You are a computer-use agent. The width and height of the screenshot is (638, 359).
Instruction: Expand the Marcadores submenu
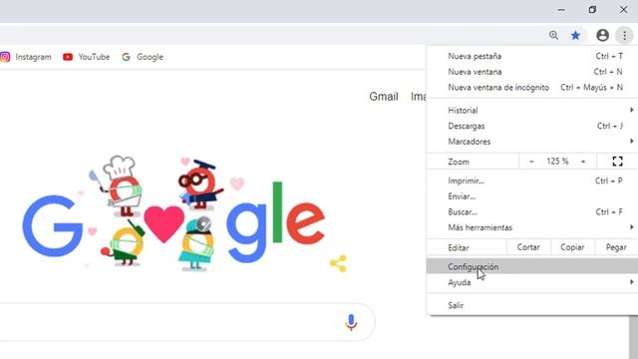click(532, 142)
